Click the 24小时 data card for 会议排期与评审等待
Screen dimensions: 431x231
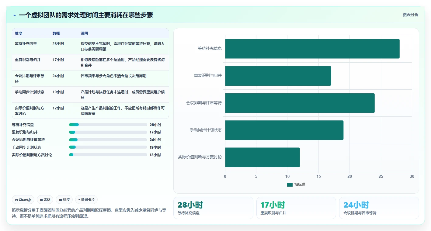(379, 208)
